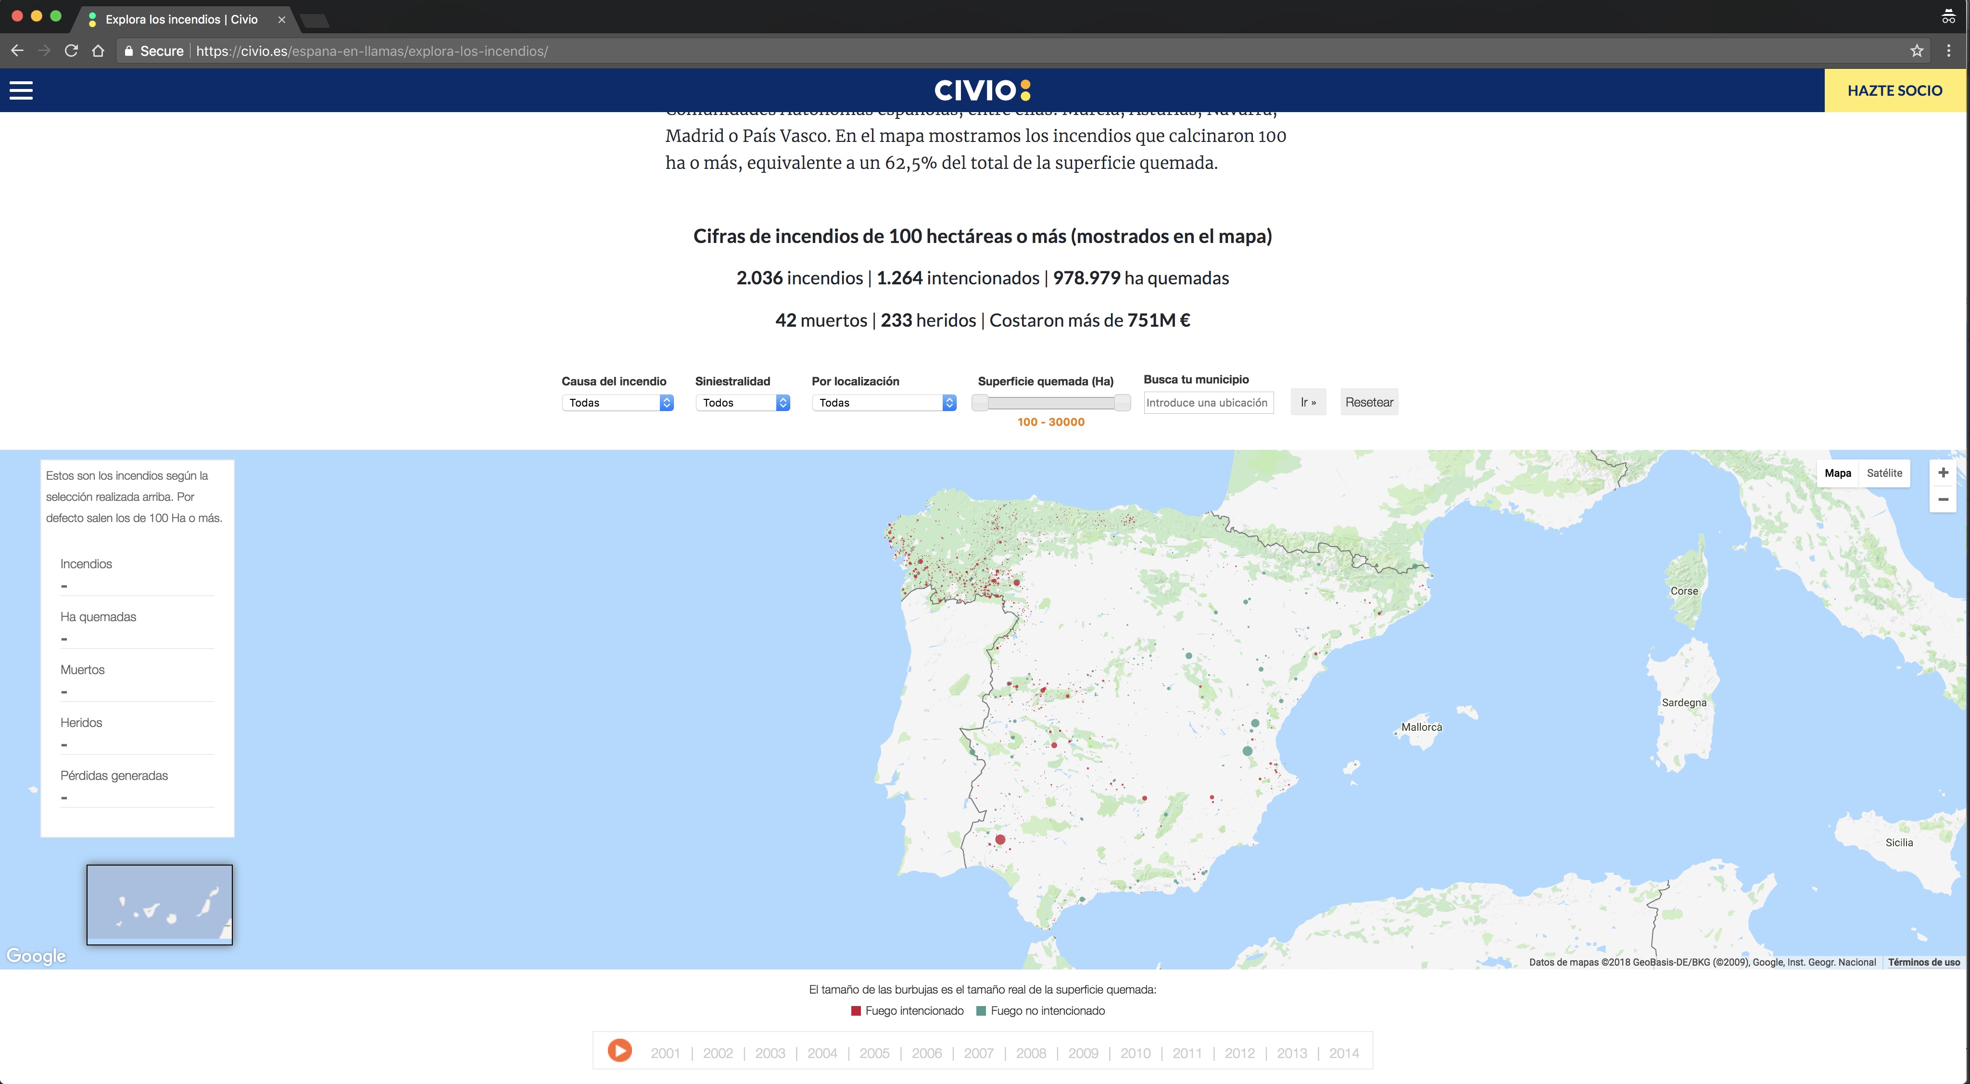Open Causa del incendio dropdown
Viewport: 1970px width, 1084px height.
617,402
